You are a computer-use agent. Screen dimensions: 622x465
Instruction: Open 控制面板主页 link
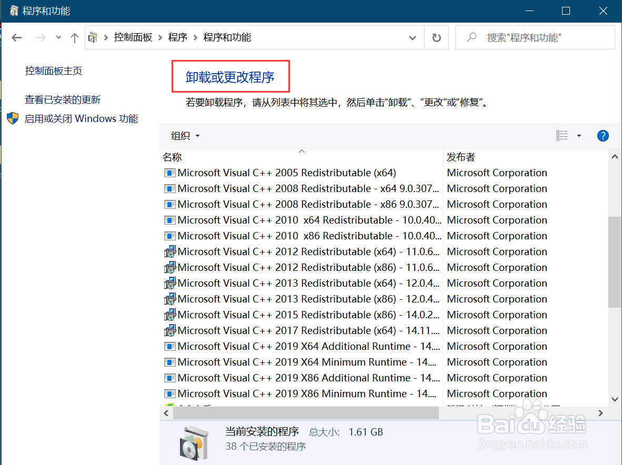coord(54,71)
